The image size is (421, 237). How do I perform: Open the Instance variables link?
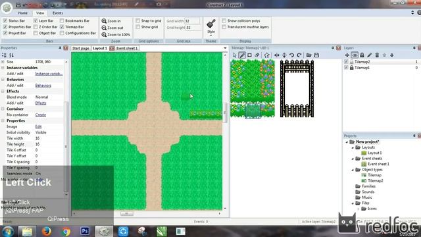point(49,74)
